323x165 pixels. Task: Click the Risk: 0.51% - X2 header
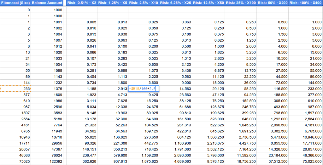pyautogui.click(x=81, y=3)
